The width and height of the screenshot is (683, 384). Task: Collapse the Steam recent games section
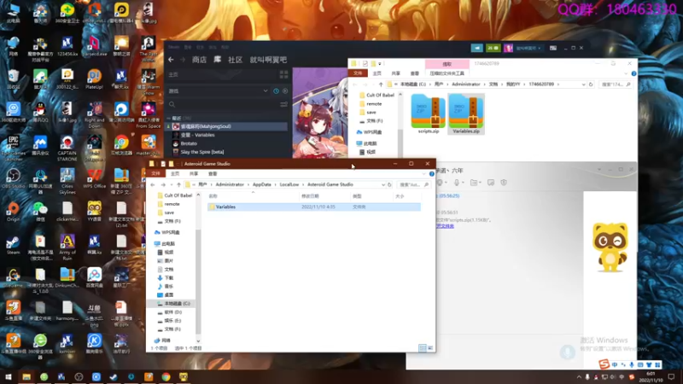168,118
